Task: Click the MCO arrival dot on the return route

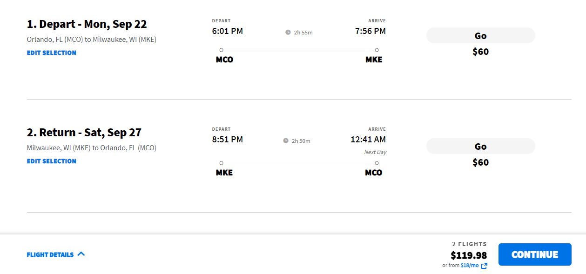Action: click(x=377, y=163)
